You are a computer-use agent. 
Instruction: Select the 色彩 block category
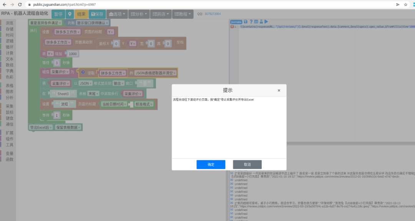(x=10, y=77)
